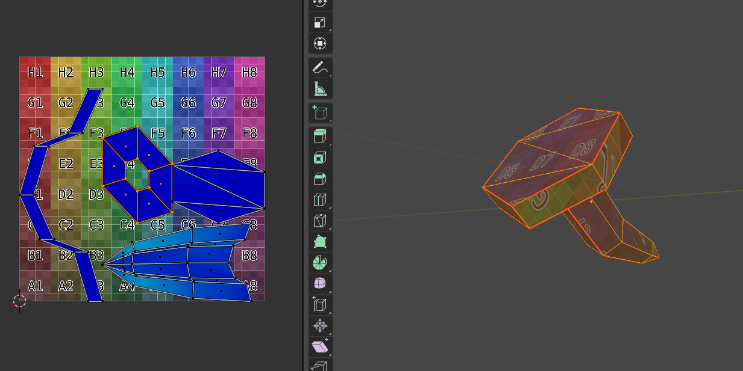Select the Transform tool
This screenshot has height=371, width=743.
pyautogui.click(x=320, y=44)
